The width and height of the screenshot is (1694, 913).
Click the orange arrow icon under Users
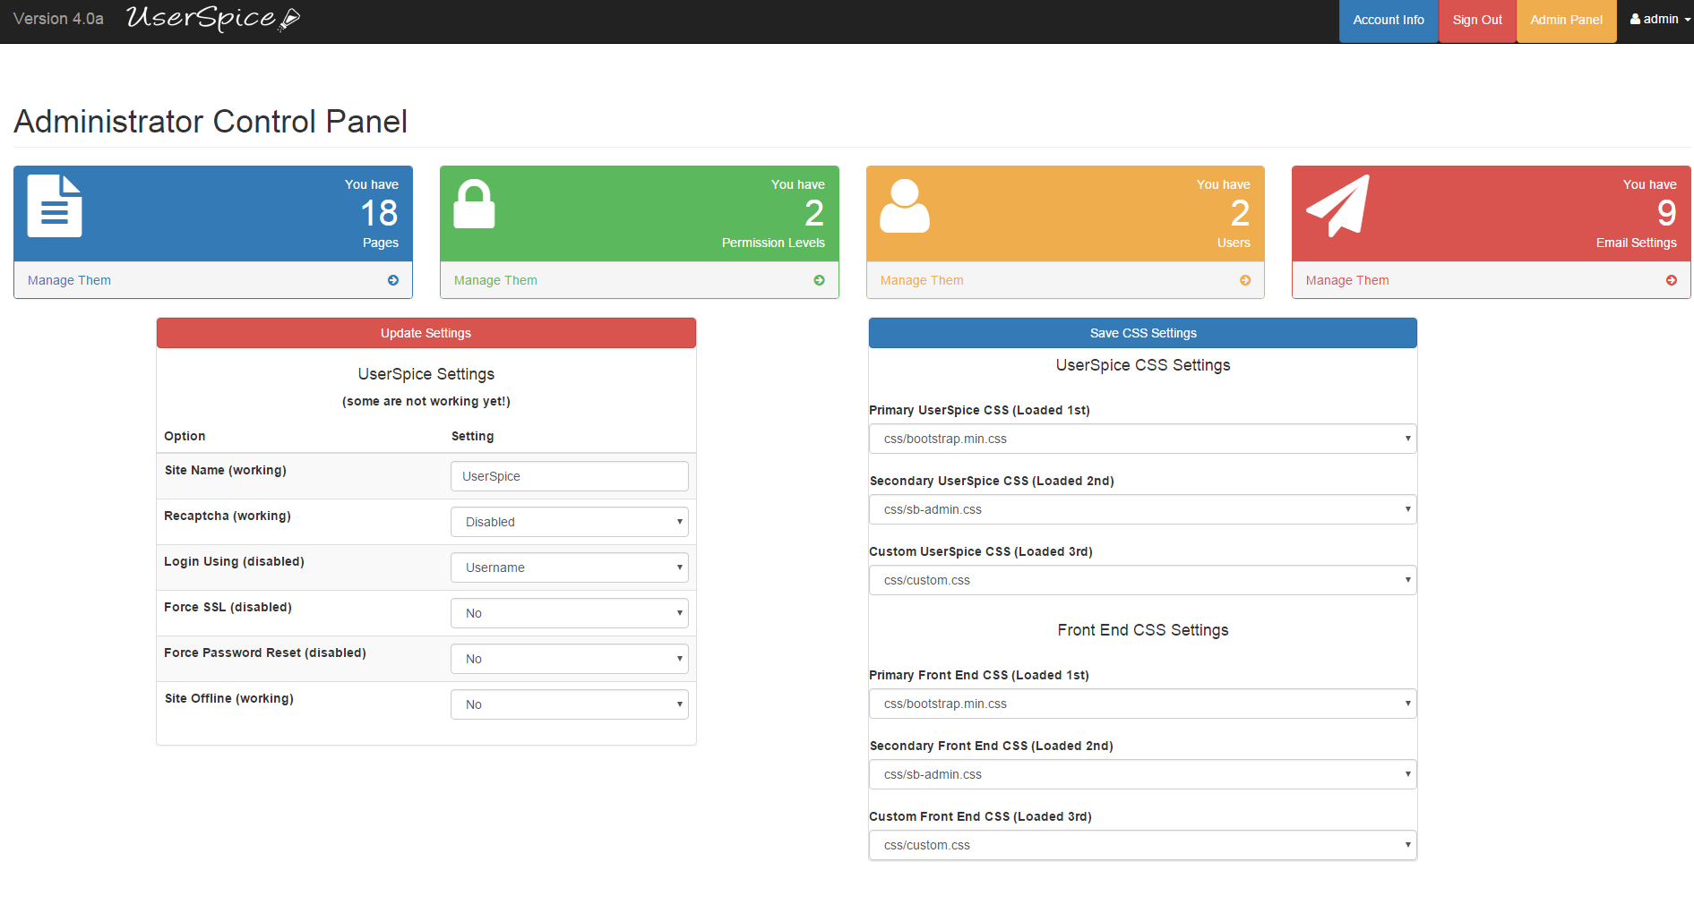point(1245,280)
